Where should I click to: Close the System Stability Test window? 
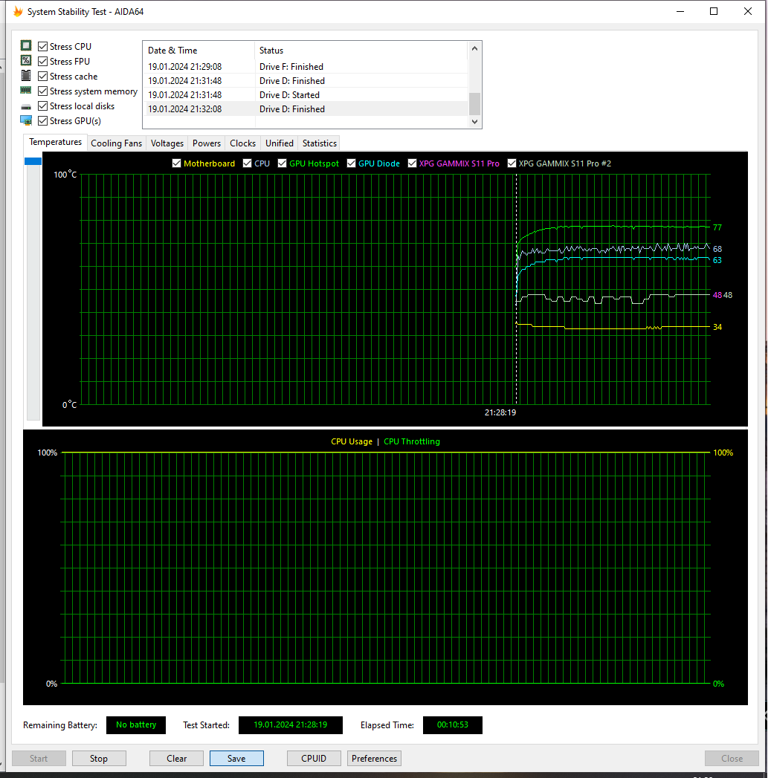point(748,11)
